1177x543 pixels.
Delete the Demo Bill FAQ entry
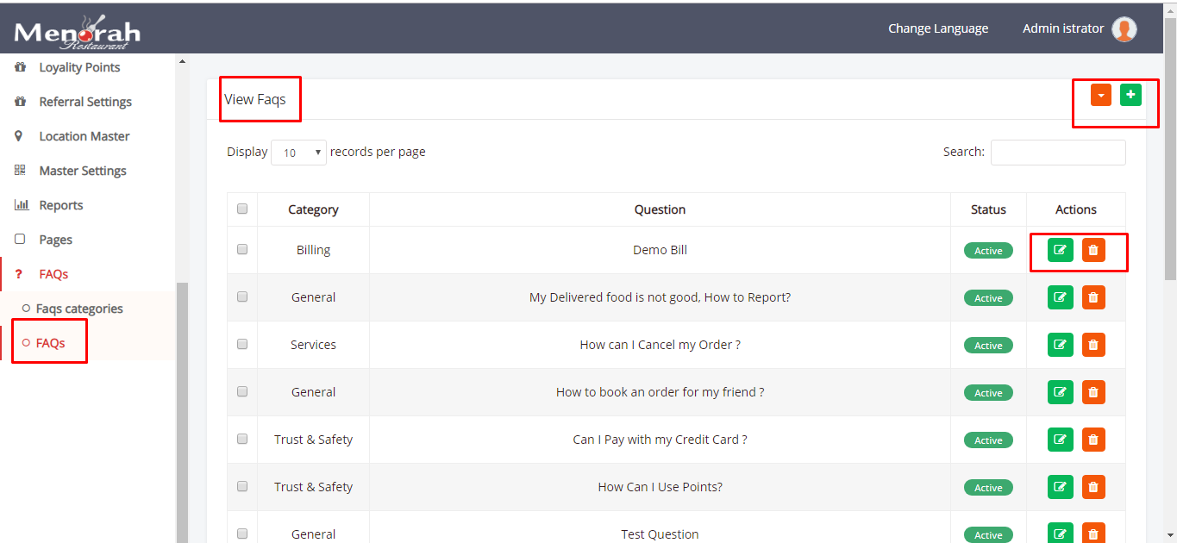[x=1093, y=250]
